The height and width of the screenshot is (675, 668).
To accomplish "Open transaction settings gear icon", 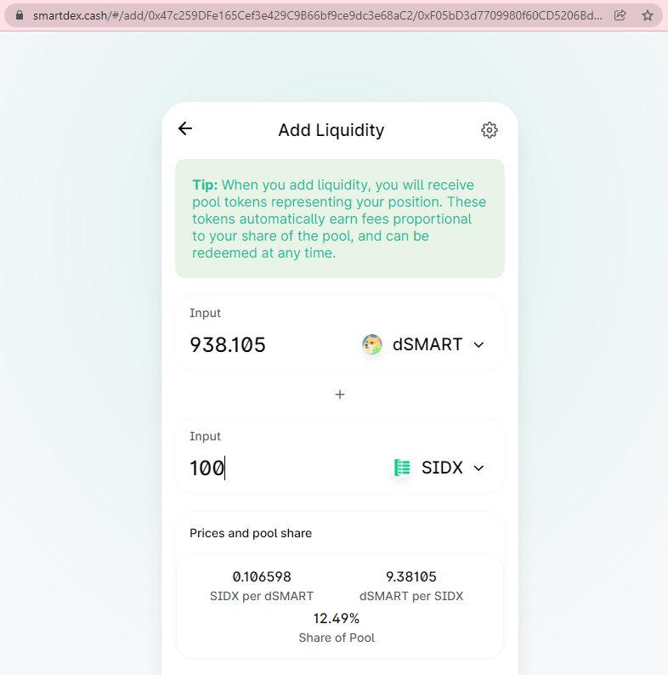I will pyautogui.click(x=490, y=130).
